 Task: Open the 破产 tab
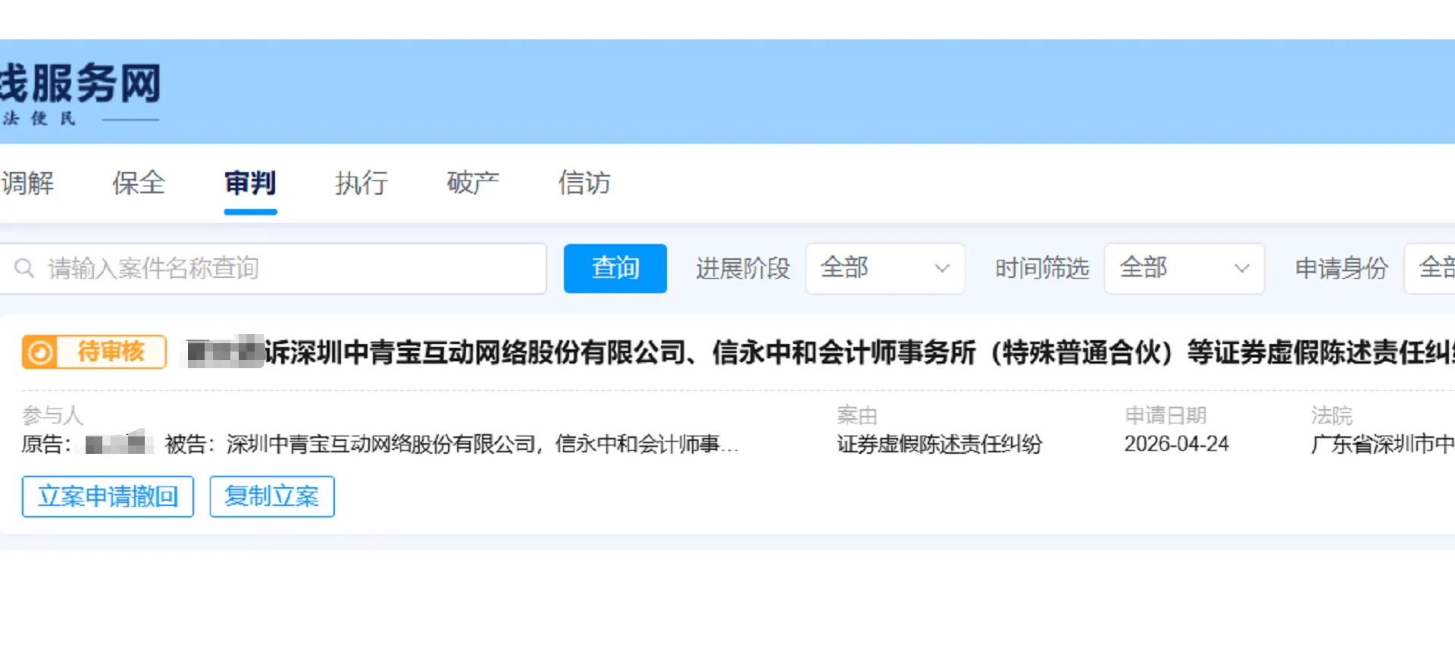pyautogui.click(x=473, y=183)
